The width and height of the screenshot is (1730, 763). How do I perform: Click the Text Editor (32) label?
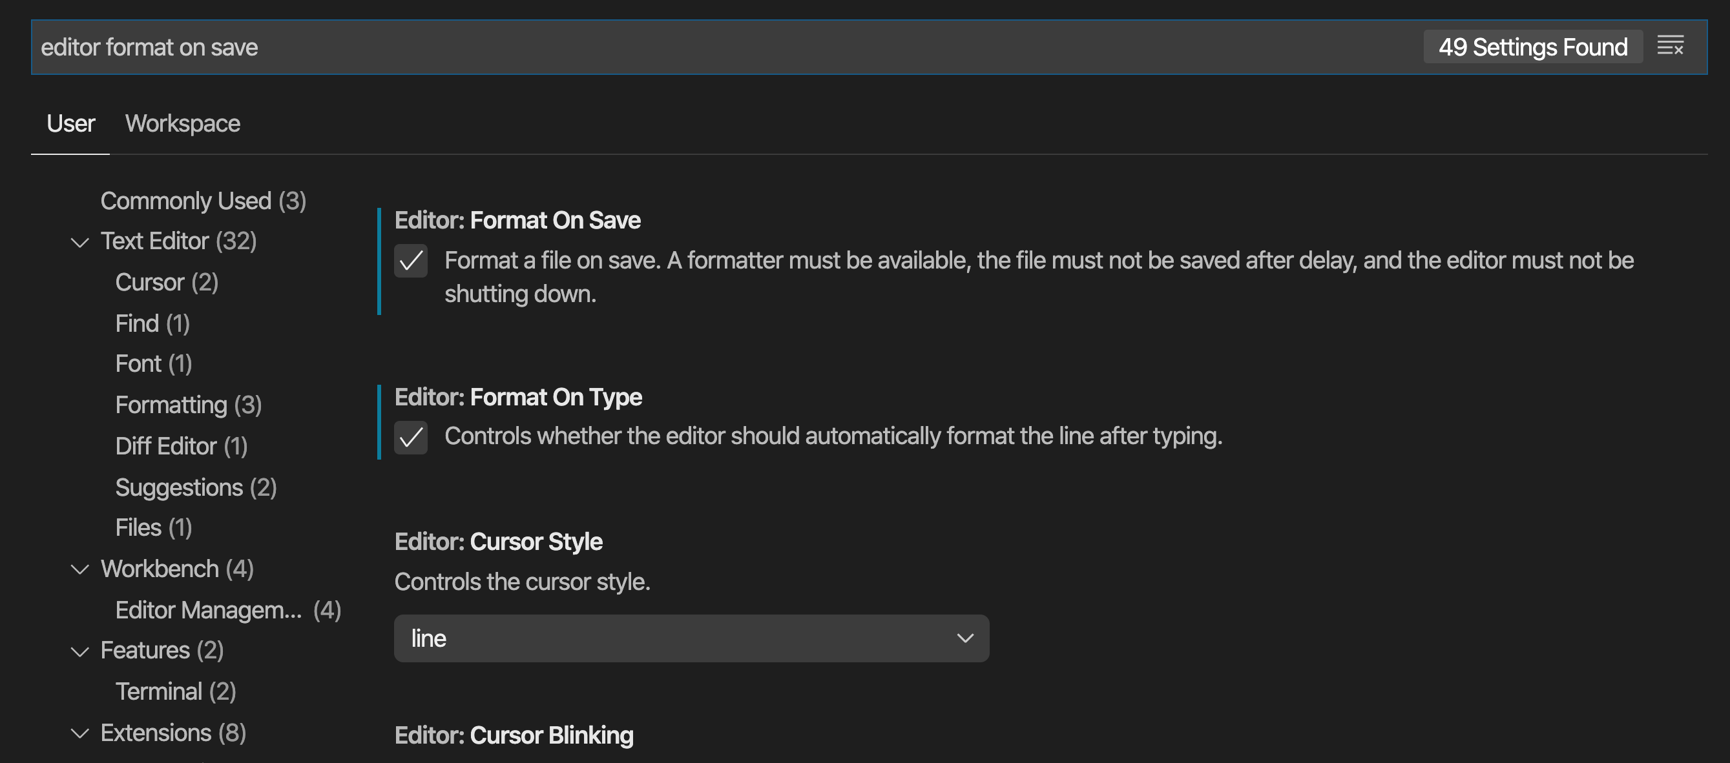pyautogui.click(x=179, y=241)
